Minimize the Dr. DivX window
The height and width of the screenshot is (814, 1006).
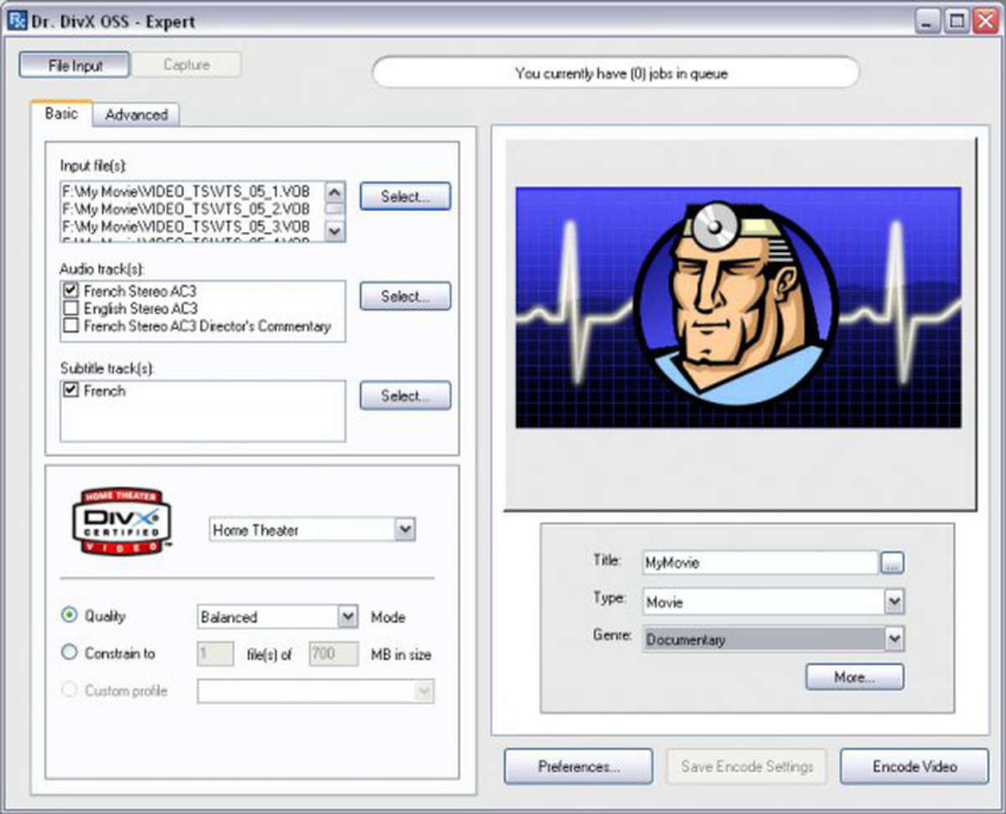pos(927,21)
